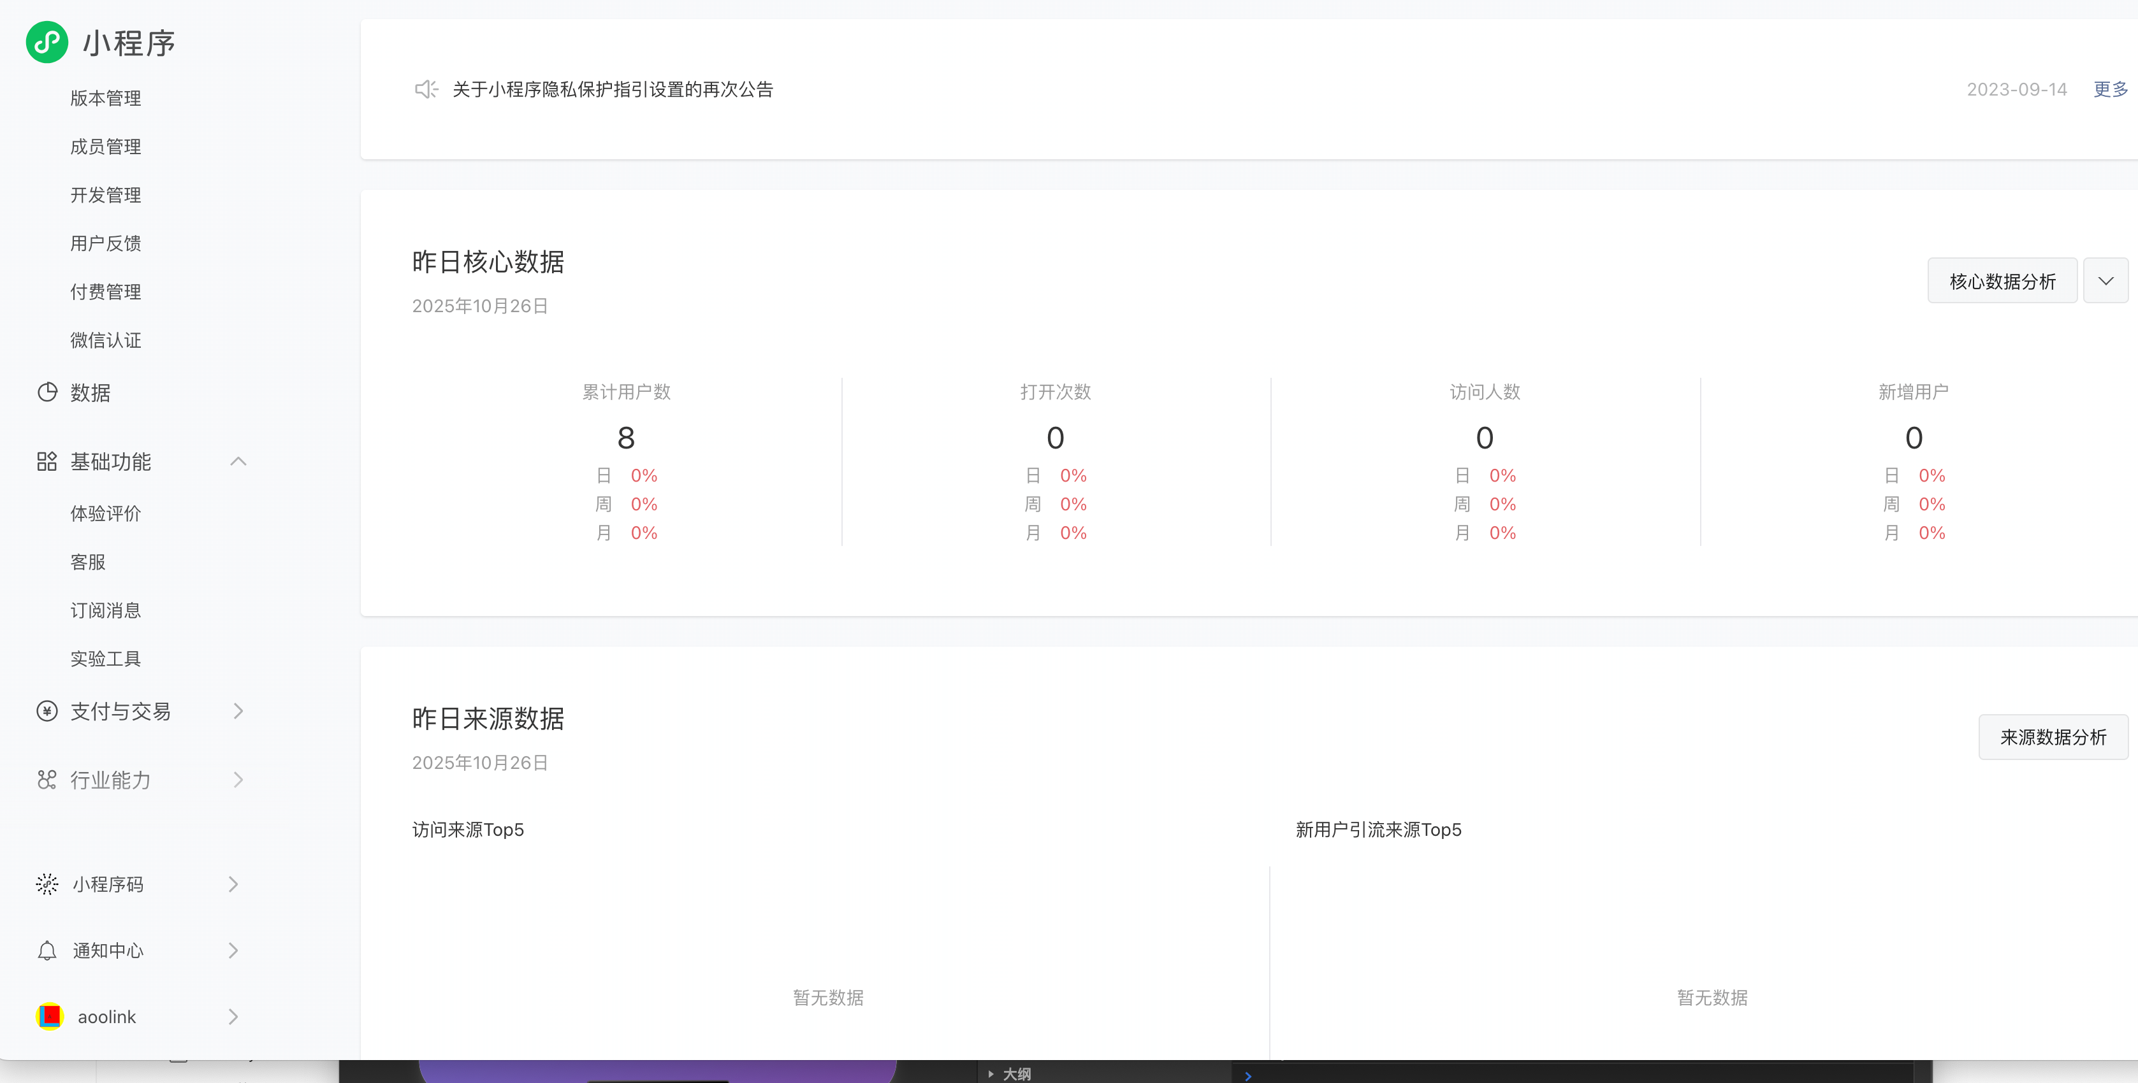The image size is (2138, 1083).
Task: Click the 基础功能 grid icon
Action: (x=47, y=461)
